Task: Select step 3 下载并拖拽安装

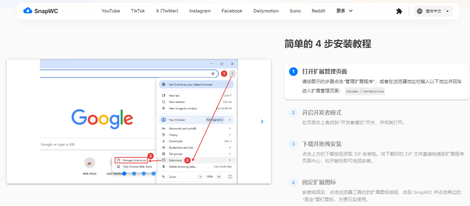Action: (377, 152)
